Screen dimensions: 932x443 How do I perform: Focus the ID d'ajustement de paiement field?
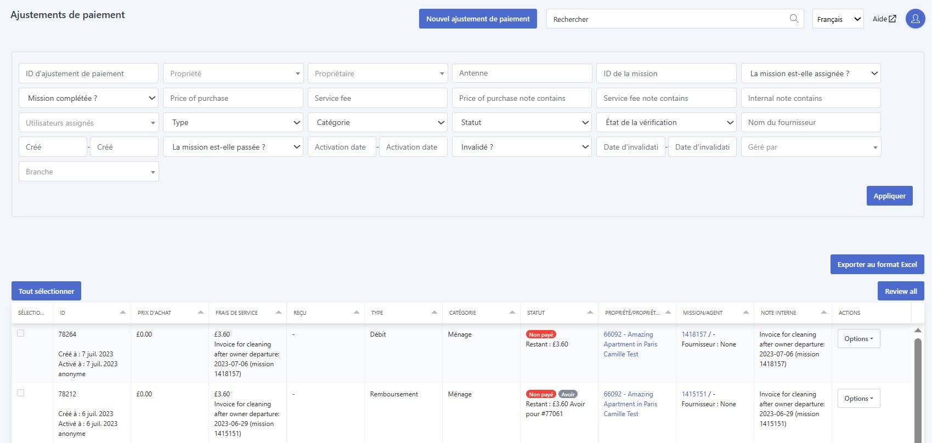88,73
